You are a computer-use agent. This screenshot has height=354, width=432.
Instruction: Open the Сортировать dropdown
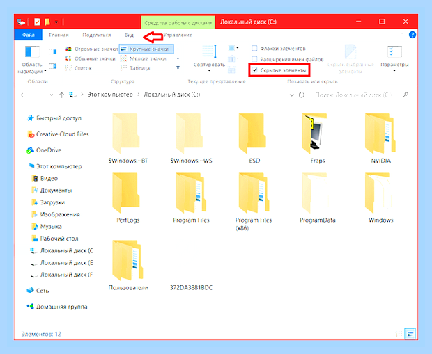[209, 59]
